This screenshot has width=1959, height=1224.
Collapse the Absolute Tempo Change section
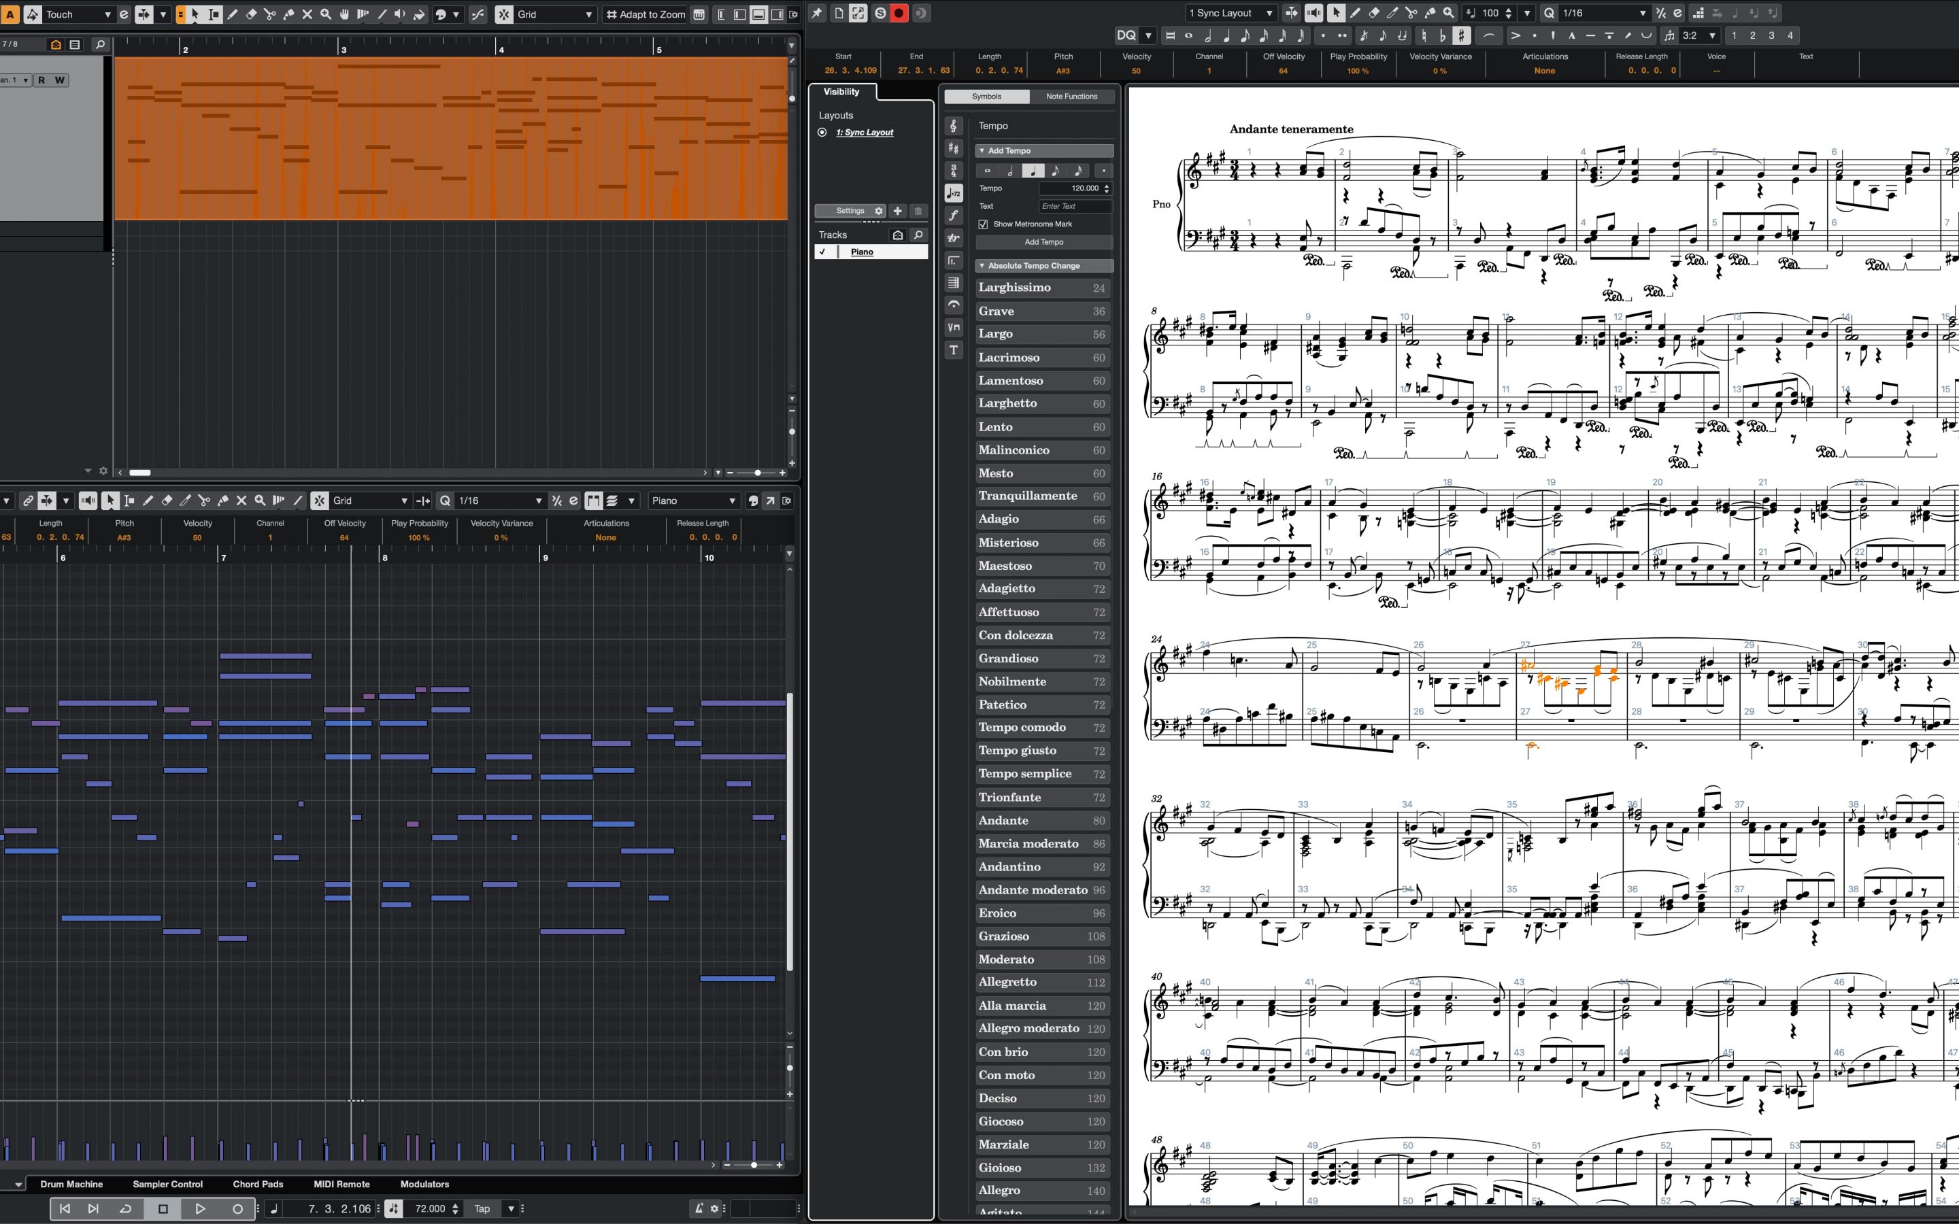[1043, 265]
